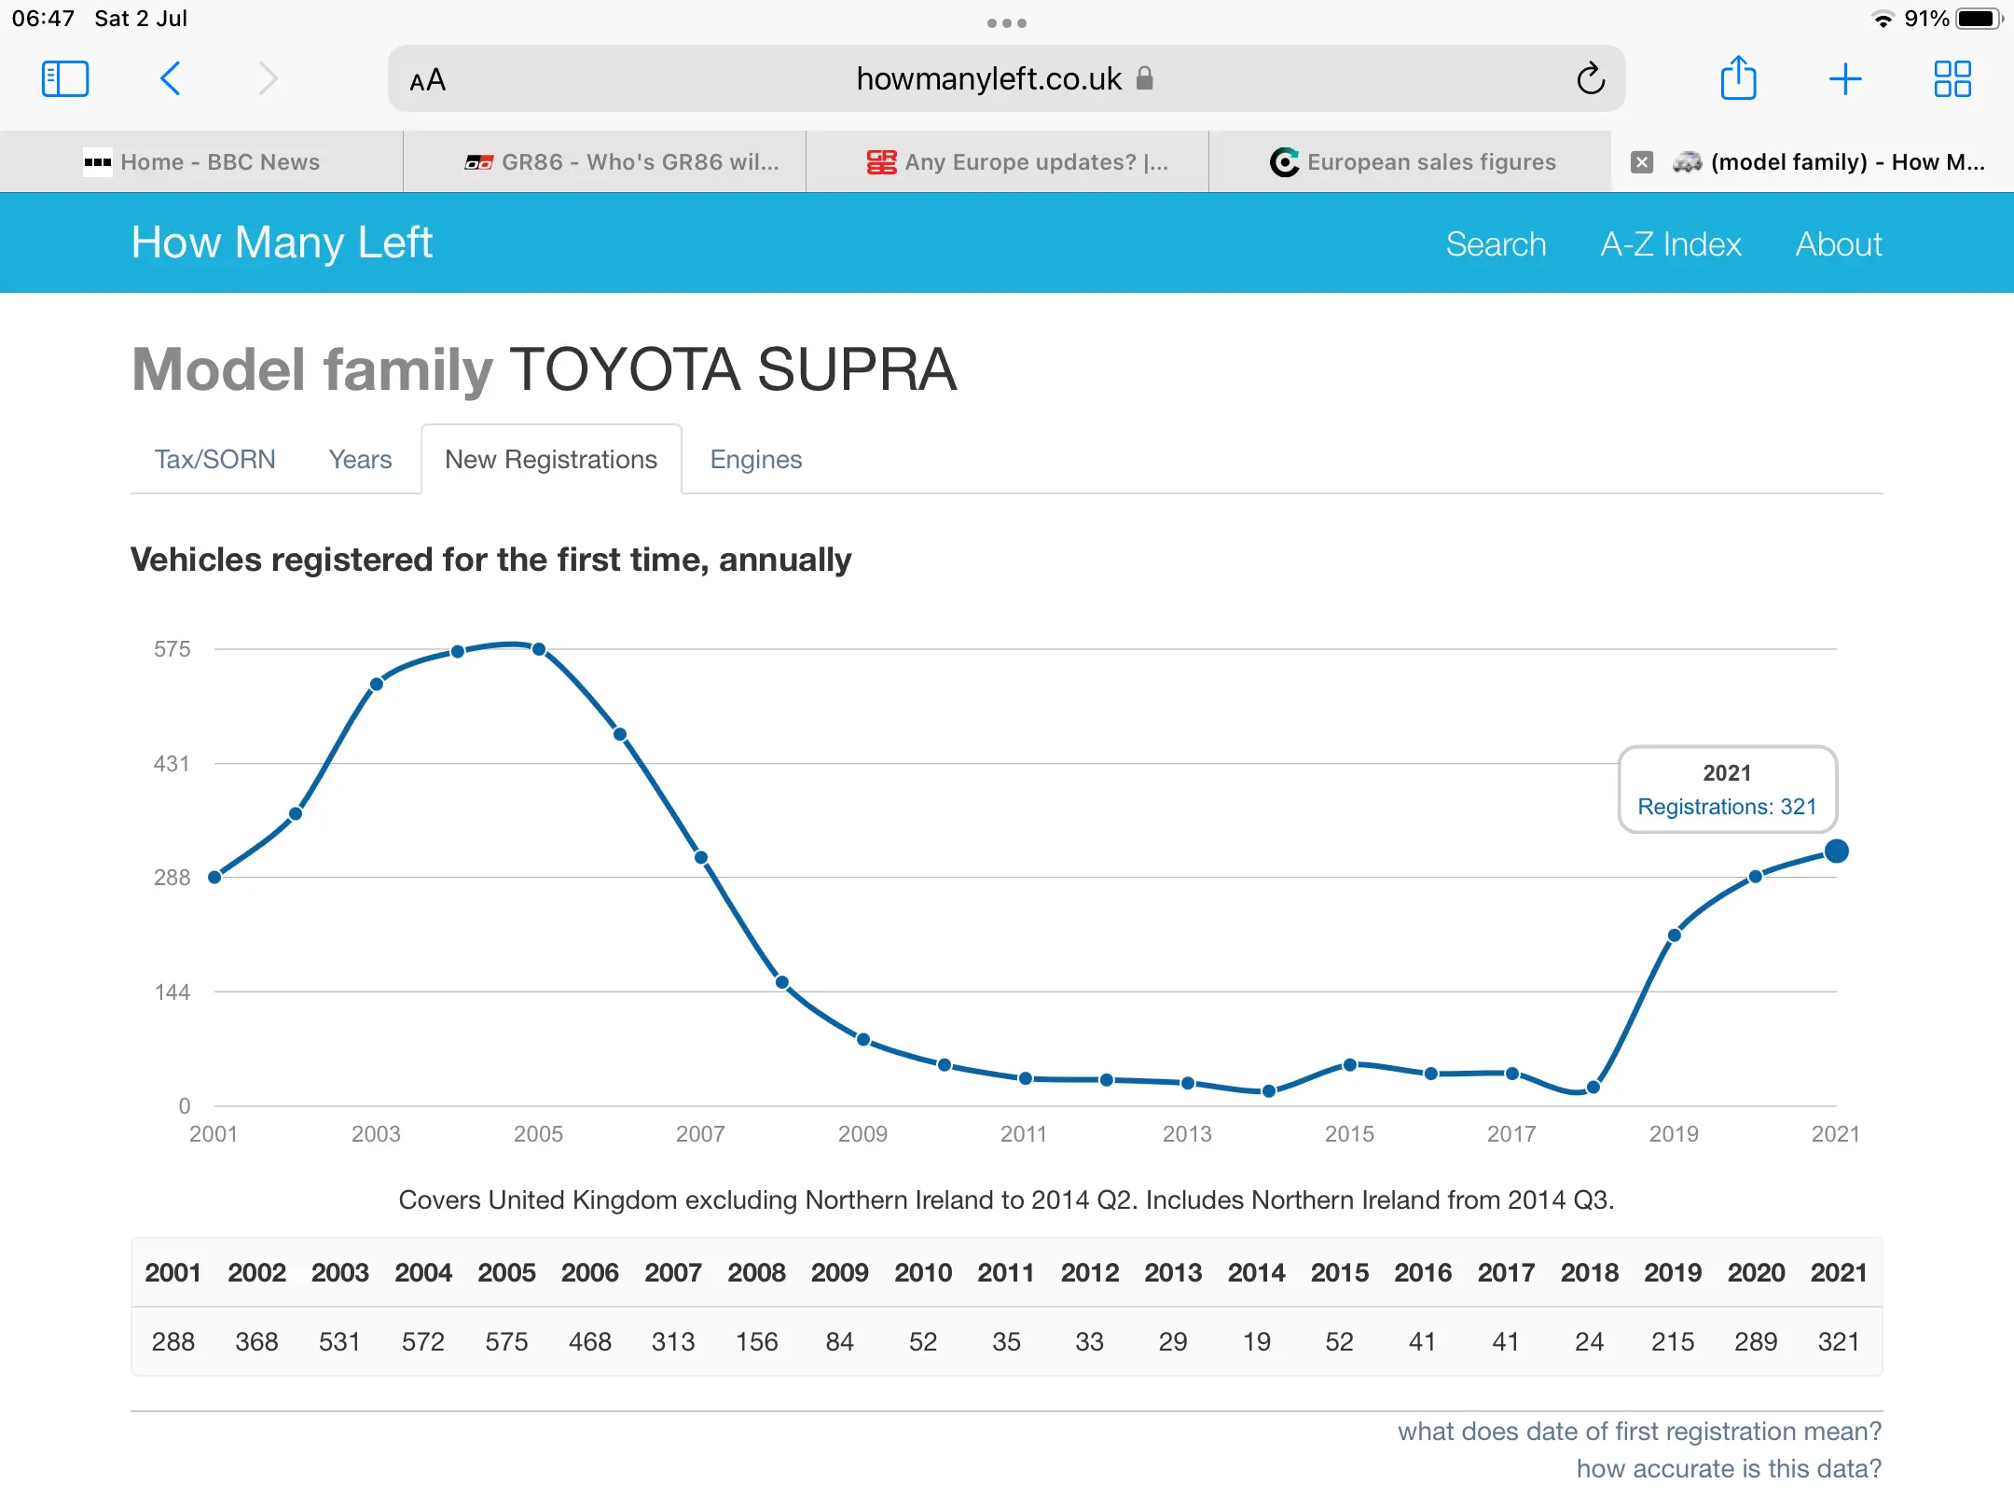Click the 2005 table value 575
The height and width of the screenshot is (1511, 2014).
(506, 1342)
